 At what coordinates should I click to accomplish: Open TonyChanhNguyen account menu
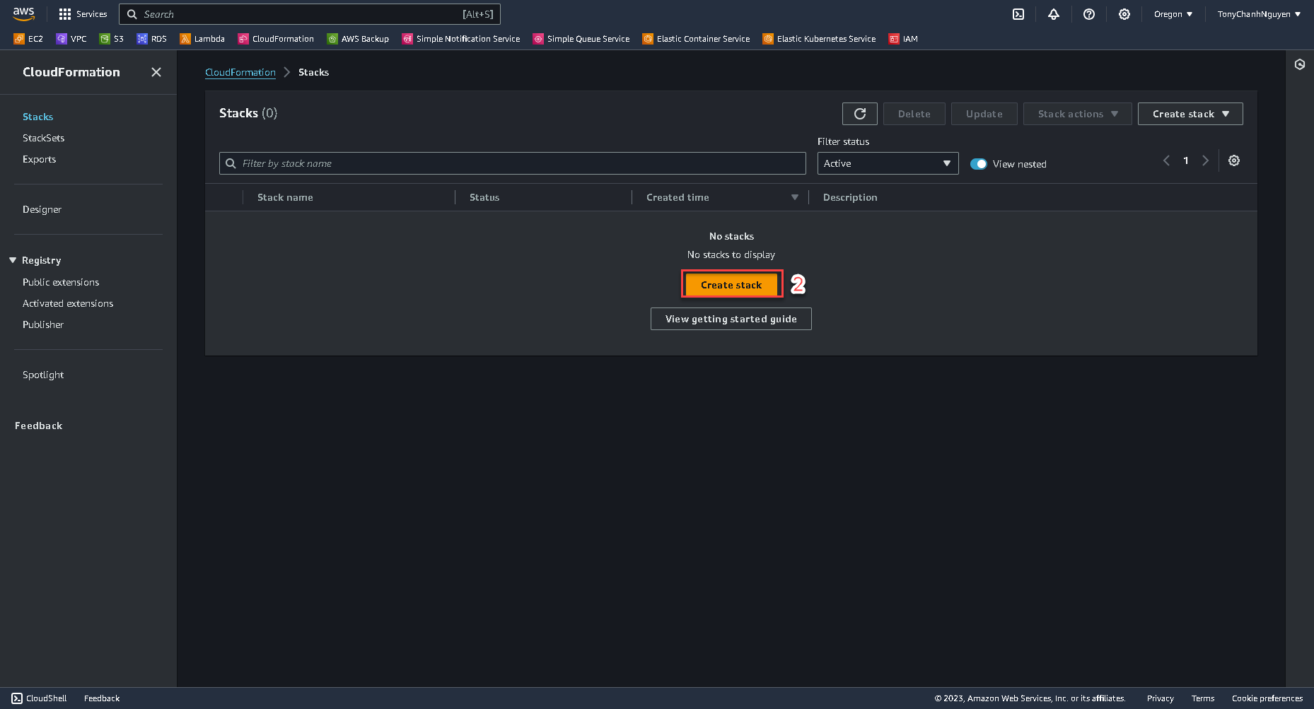(x=1259, y=14)
